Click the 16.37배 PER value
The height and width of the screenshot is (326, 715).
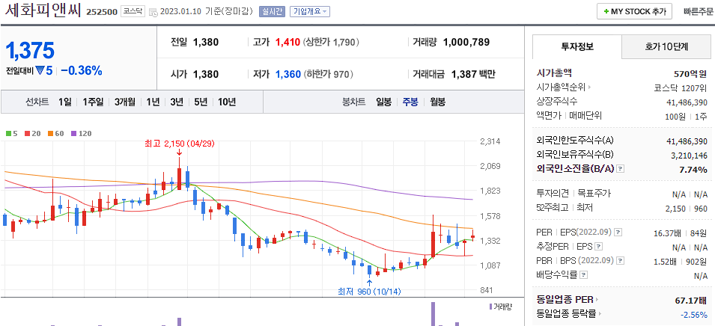[667, 233]
